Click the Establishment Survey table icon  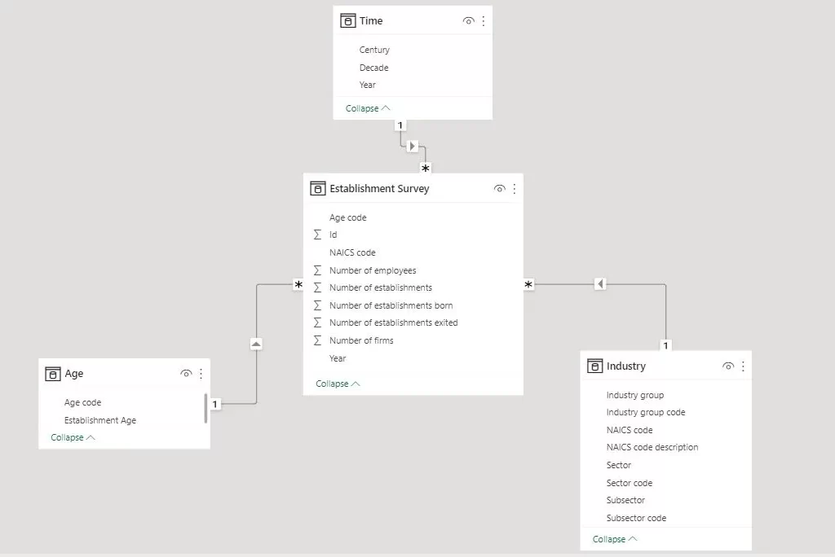(x=318, y=188)
